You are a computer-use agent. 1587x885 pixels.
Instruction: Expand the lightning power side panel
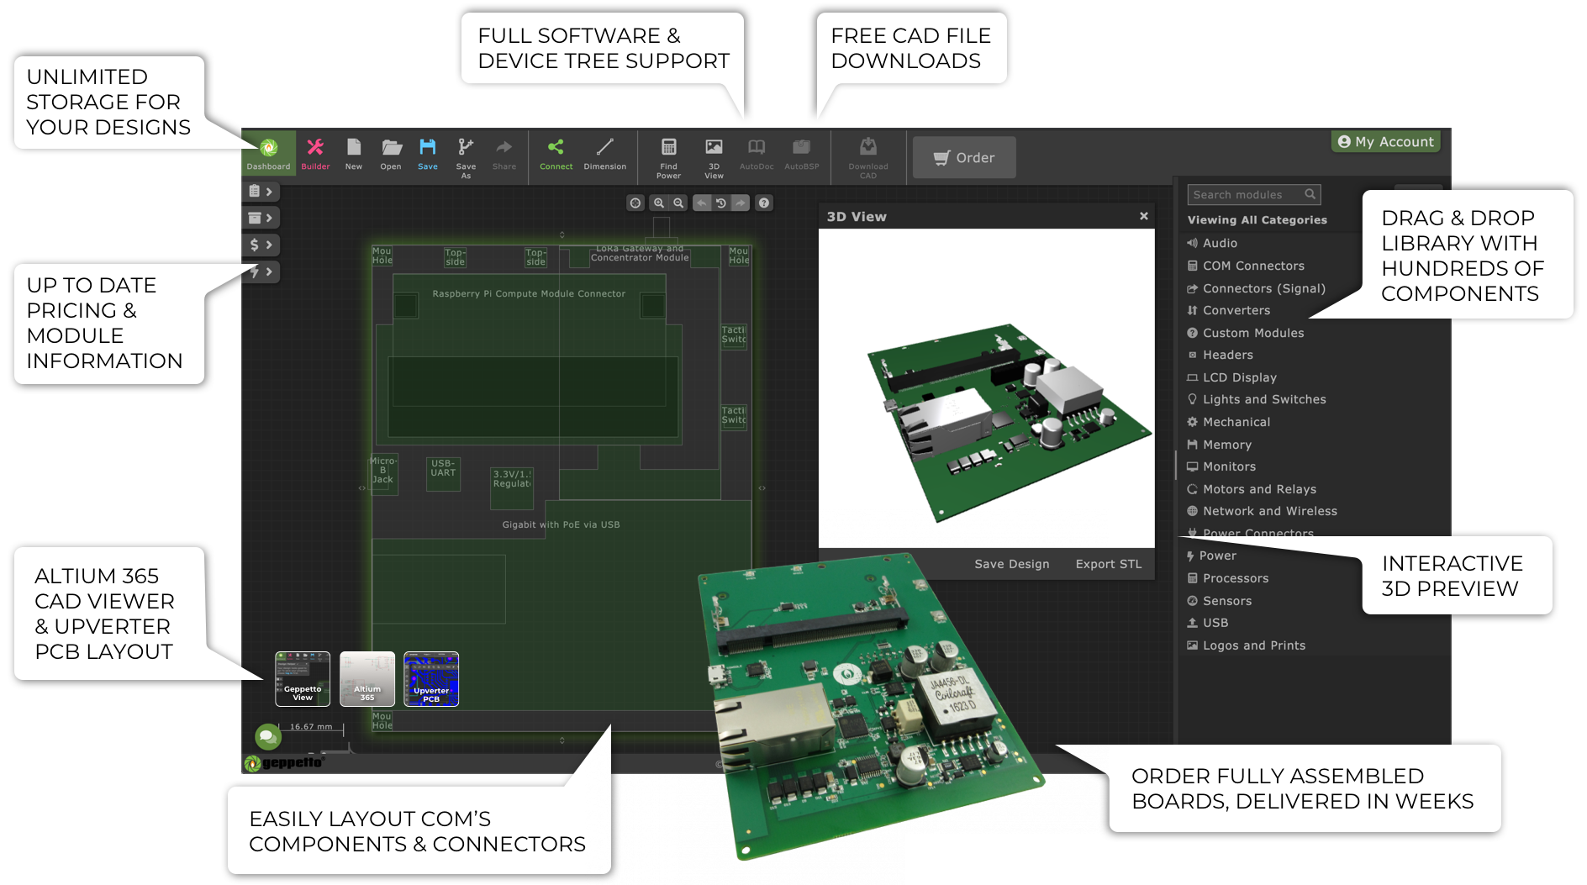click(x=261, y=271)
